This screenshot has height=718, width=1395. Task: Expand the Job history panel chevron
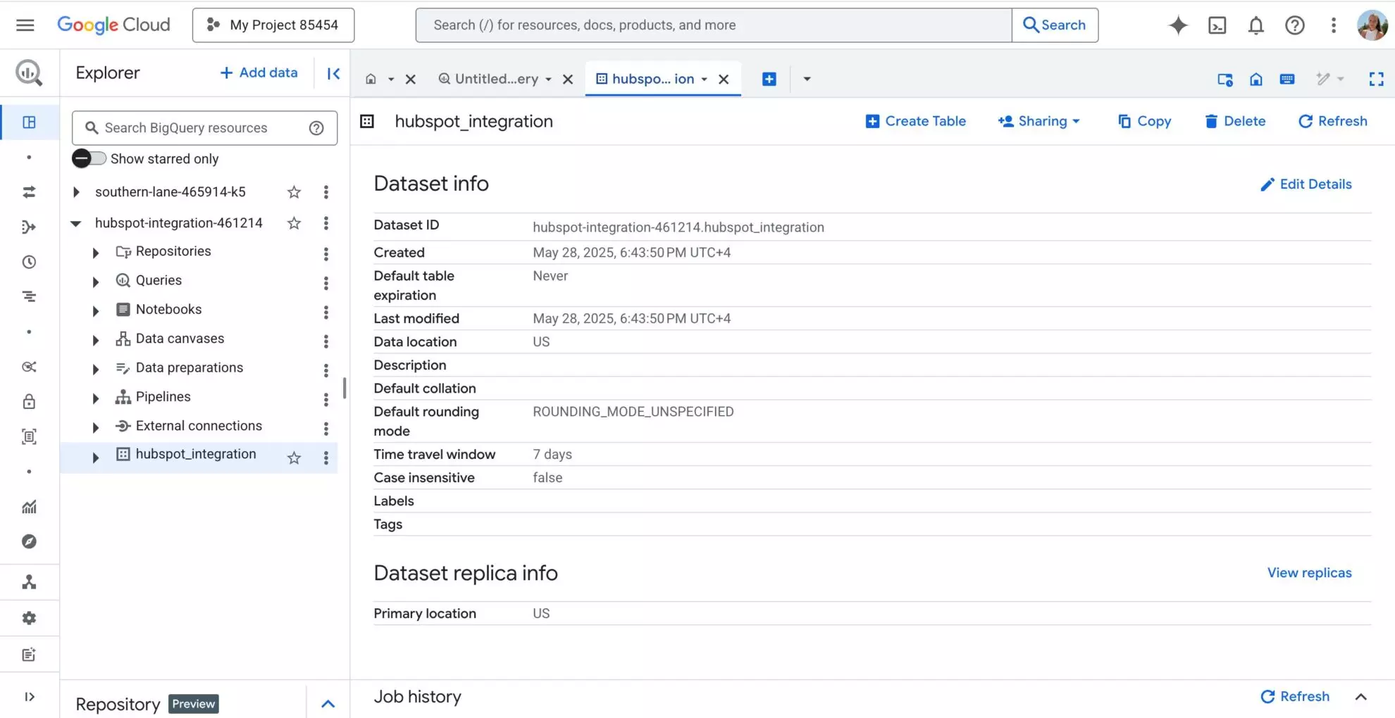[1360, 697]
